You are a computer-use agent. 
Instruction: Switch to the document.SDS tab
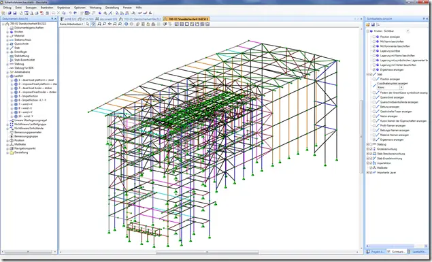(x=106, y=19)
